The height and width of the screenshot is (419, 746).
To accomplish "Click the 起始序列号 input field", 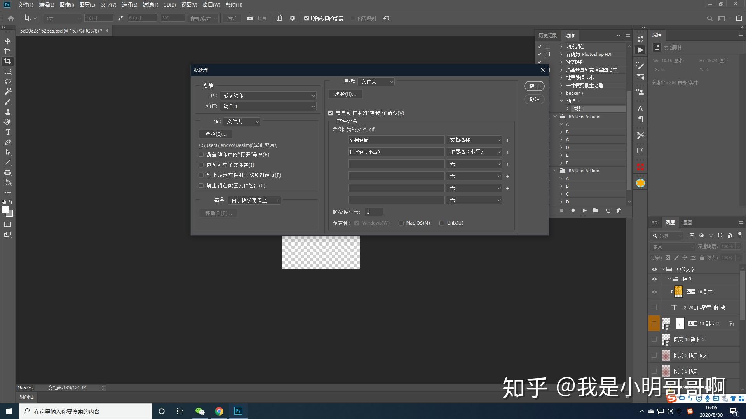I will coord(373,211).
